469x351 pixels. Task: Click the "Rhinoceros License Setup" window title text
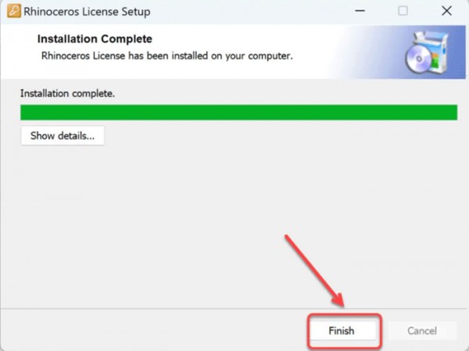(87, 12)
